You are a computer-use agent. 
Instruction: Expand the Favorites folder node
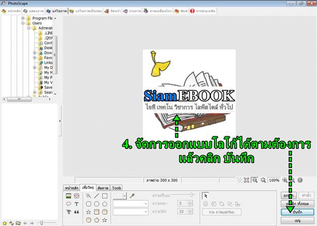tap(35, 58)
